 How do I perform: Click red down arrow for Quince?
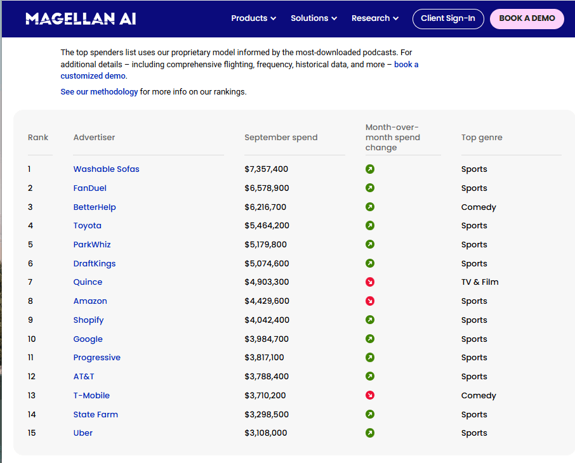point(370,282)
